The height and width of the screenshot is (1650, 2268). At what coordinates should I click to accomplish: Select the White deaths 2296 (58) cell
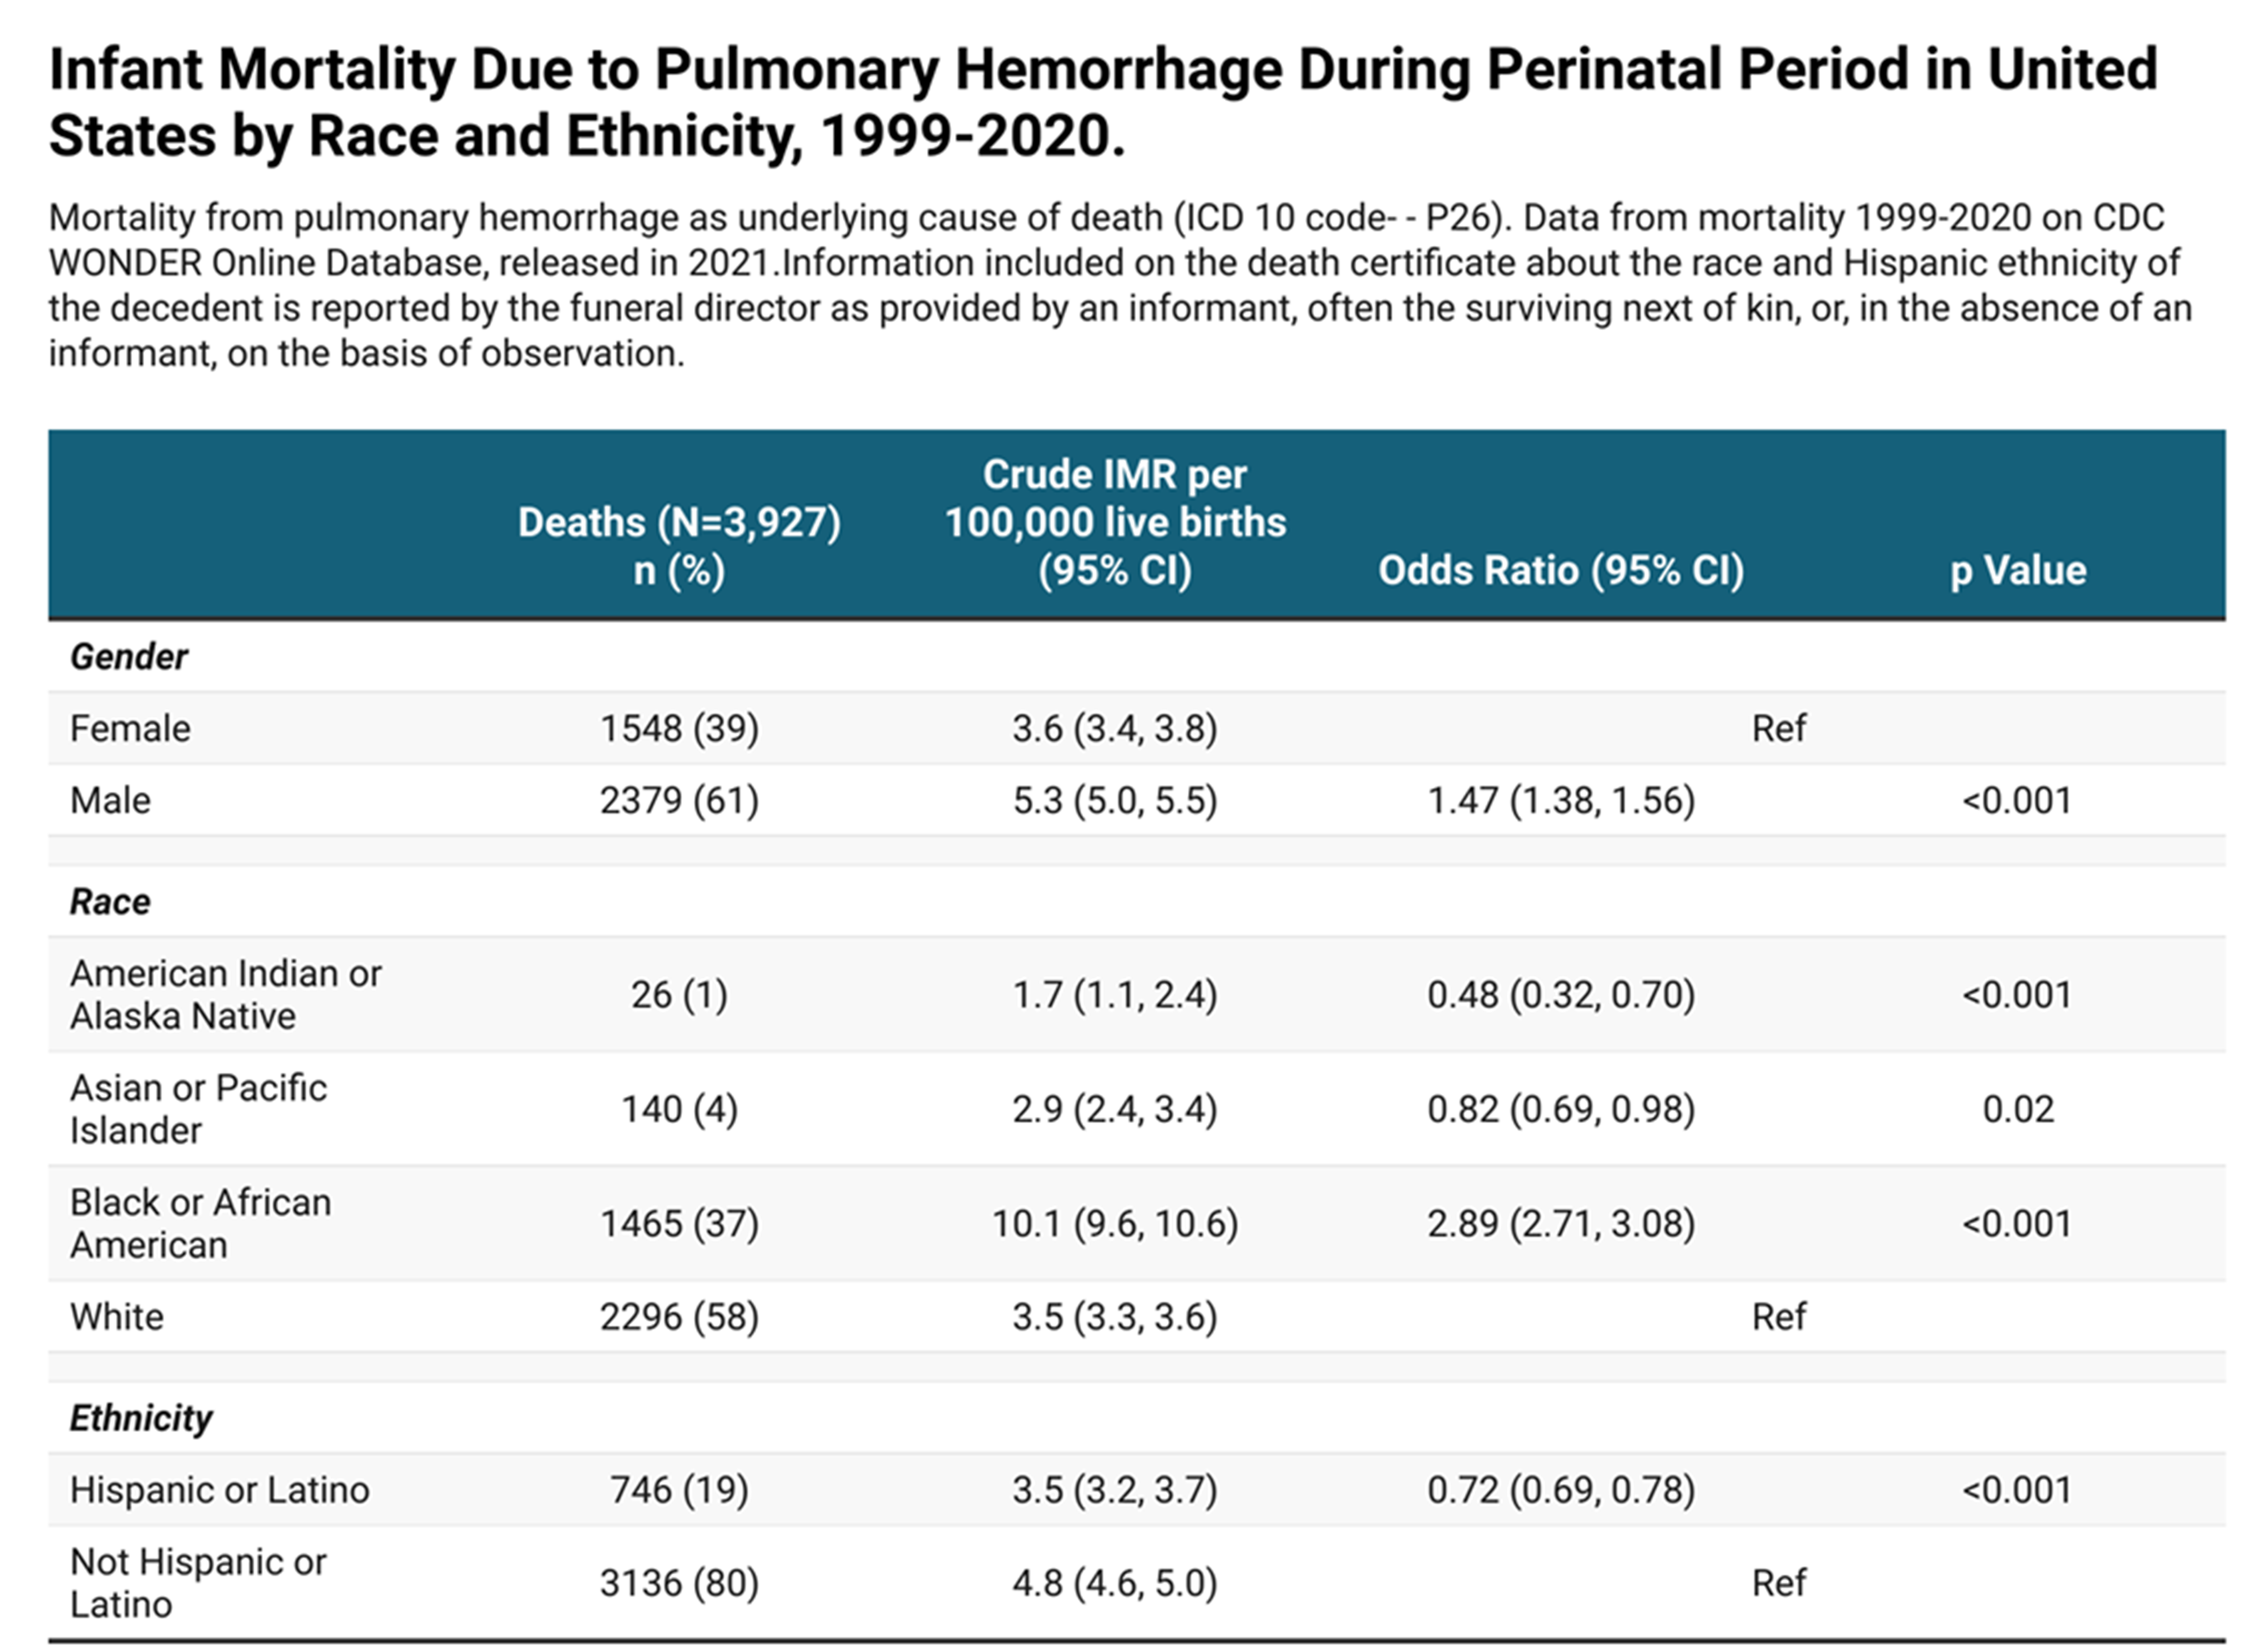[679, 1317]
